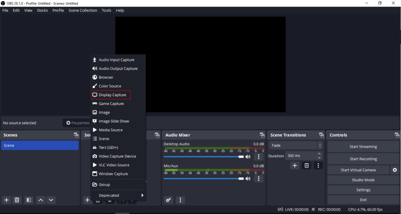
Task: Undock the Scenes panel with its float icon
Action: (x=76, y=135)
